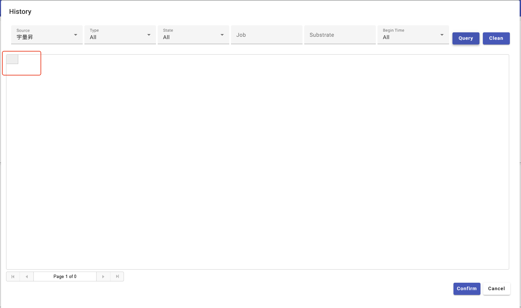Image resolution: width=521 pixels, height=308 pixels.
Task: Click the State dropdown arrow icon
Action: pos(222,35)
